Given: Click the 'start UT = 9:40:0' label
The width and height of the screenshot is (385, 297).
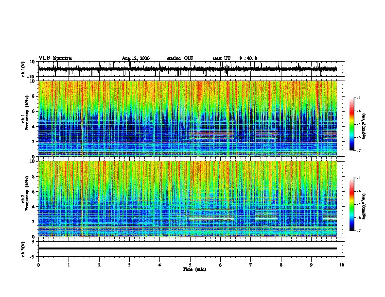Looking at the screenshot, I should tap(235, 58).
